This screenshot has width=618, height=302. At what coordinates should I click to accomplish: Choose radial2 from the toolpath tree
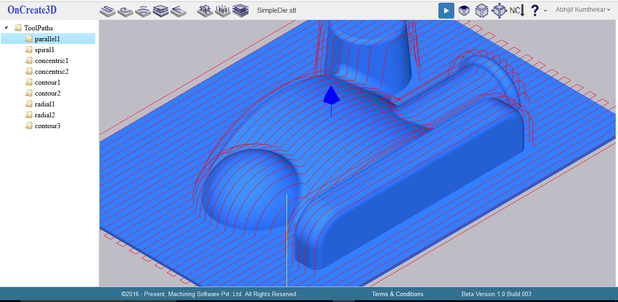(45, 115)
